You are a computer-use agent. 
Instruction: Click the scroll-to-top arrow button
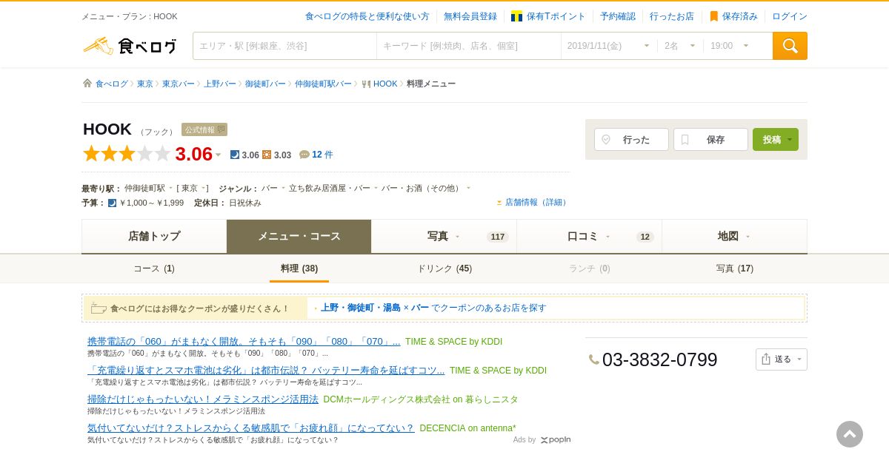[x=850, y=434]
